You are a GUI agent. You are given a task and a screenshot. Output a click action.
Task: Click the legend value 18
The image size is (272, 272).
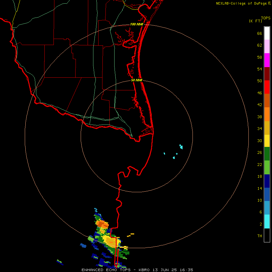(x=260, y=176)
